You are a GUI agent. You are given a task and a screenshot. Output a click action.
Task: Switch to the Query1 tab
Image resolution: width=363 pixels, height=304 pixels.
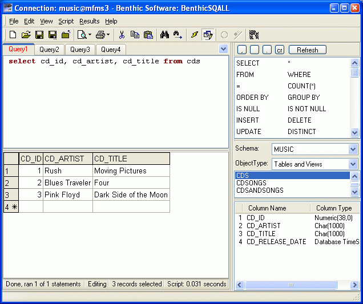pyautogui.click(x=18, y=49)
